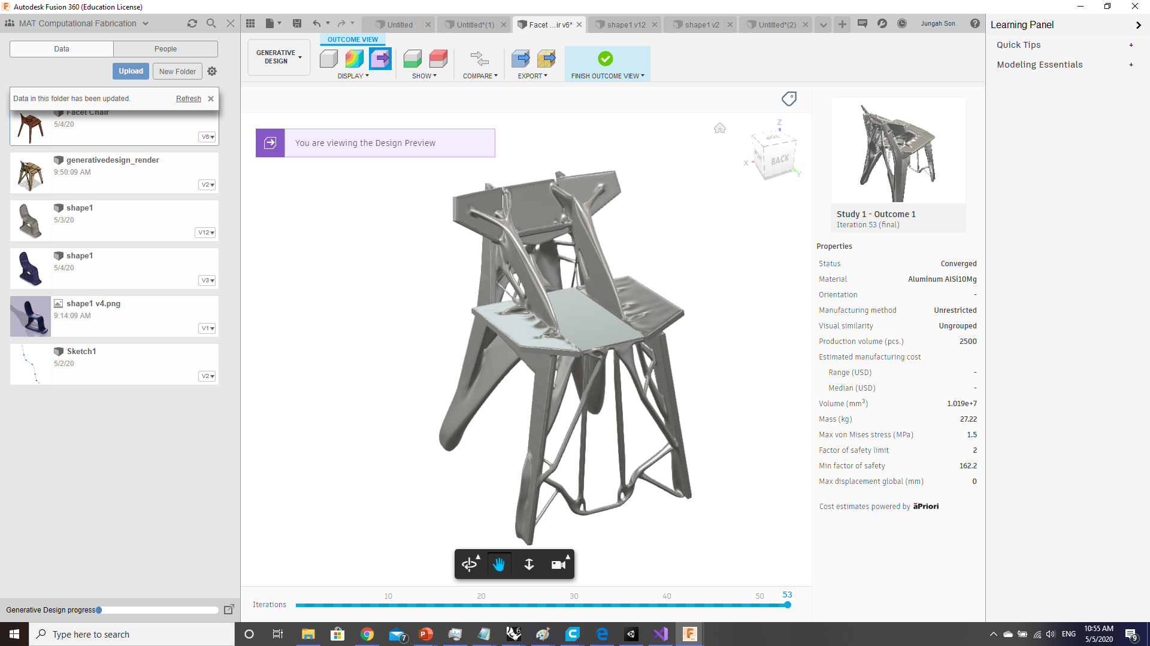Pop out the Generative Design progress window

[229, 610]
